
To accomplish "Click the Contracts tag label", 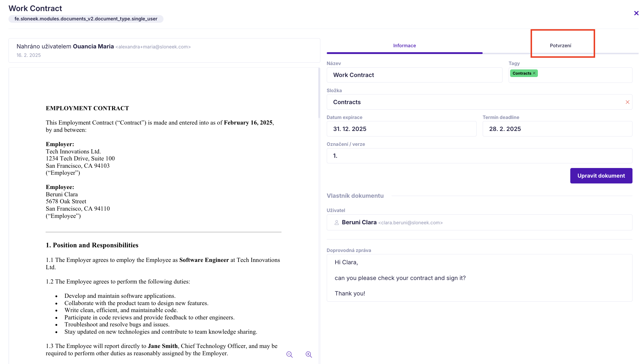I will 522,73.
